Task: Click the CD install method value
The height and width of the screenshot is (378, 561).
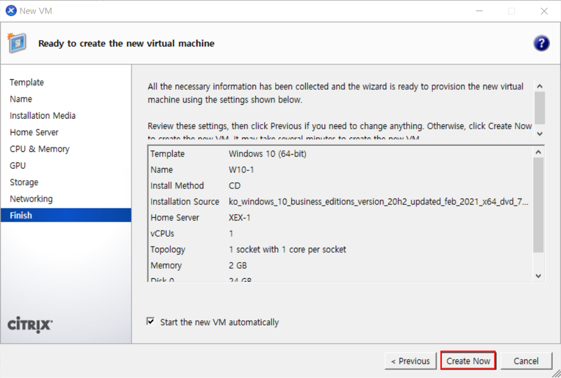Action: pyautogui.click(x=235, y=186)
